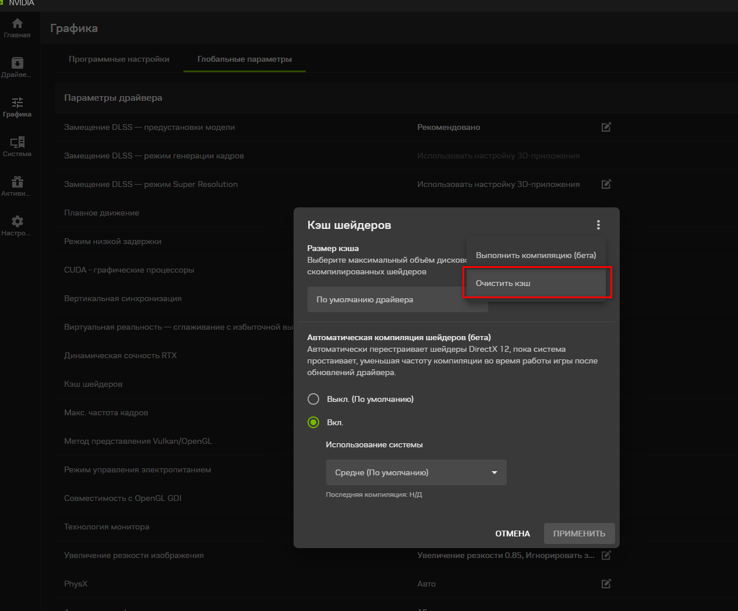Select the Вкл. radio button
738x611 pixels.
click(313, 422)
